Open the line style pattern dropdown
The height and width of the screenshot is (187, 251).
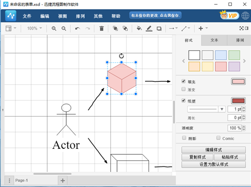pos(206,109)
